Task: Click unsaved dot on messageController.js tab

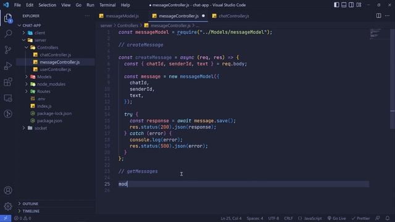Action: point(203,15)
